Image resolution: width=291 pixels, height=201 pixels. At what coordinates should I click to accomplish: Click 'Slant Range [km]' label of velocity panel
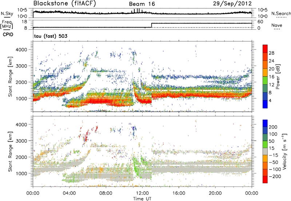tap(10, 152)
